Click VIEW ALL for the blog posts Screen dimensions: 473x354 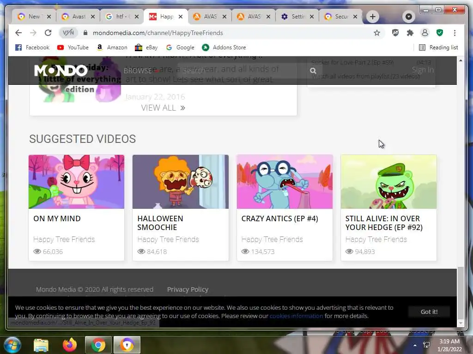[x=163, y=108]
